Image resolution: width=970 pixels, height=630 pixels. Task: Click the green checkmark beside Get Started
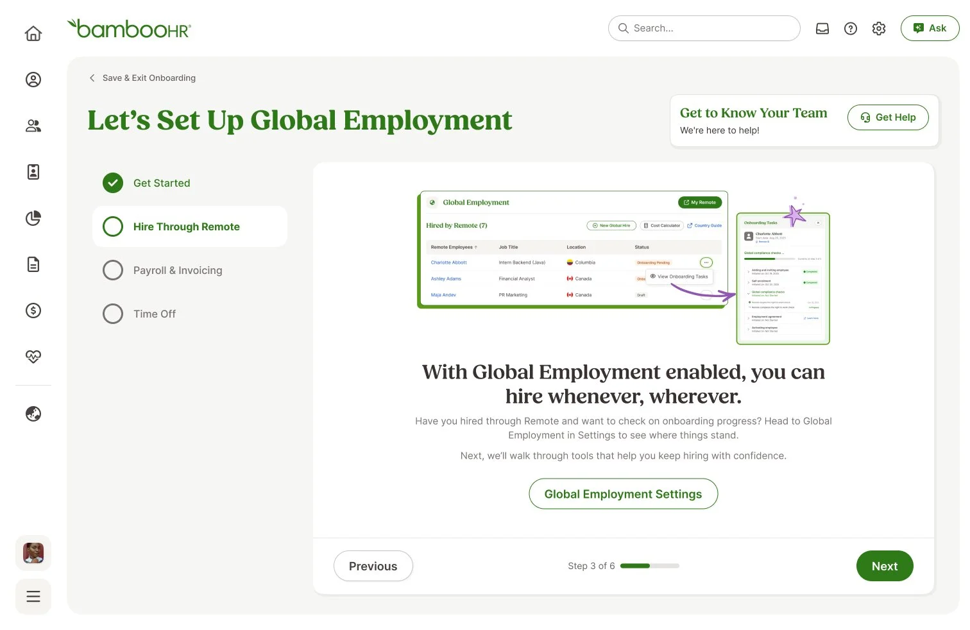[113, 183]
